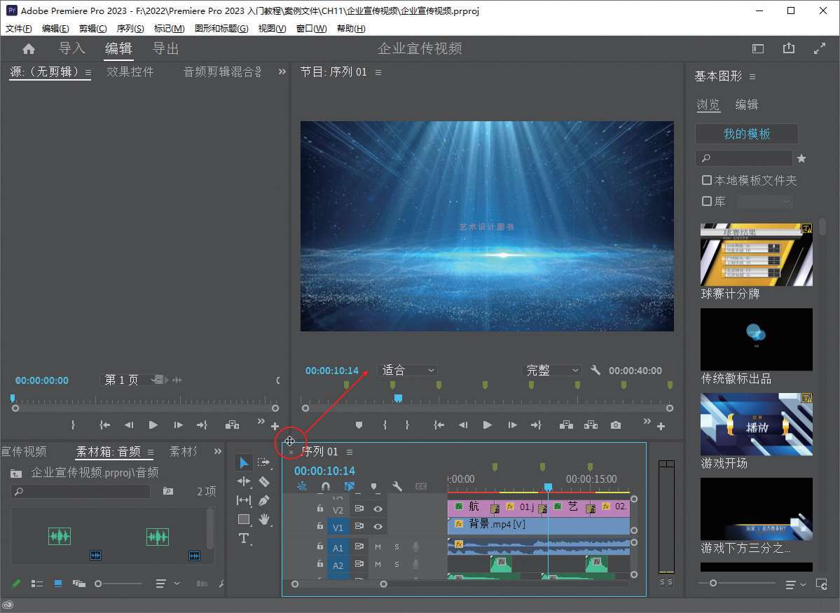Hide the V2 track output eye
Image resolution: width=840 pixels, height=613 pixels.
(x=378, y=509)
